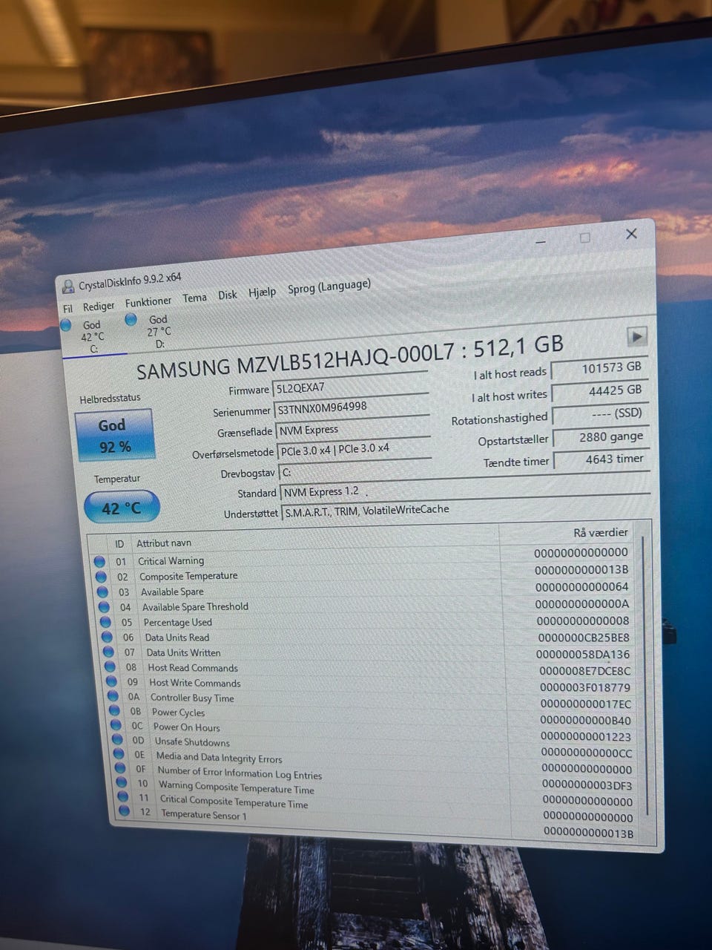Click status icon for Controller Busy Time
This screenshot has width=712, height=950.
click(x=113, y=697)
